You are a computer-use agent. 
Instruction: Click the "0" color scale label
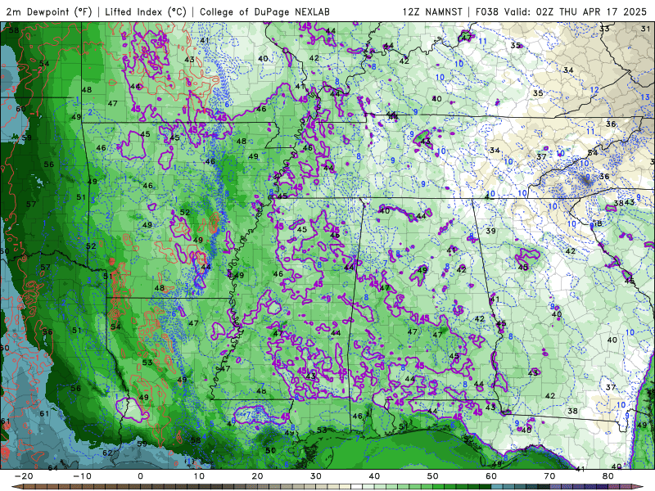click(x=140, y=476)
